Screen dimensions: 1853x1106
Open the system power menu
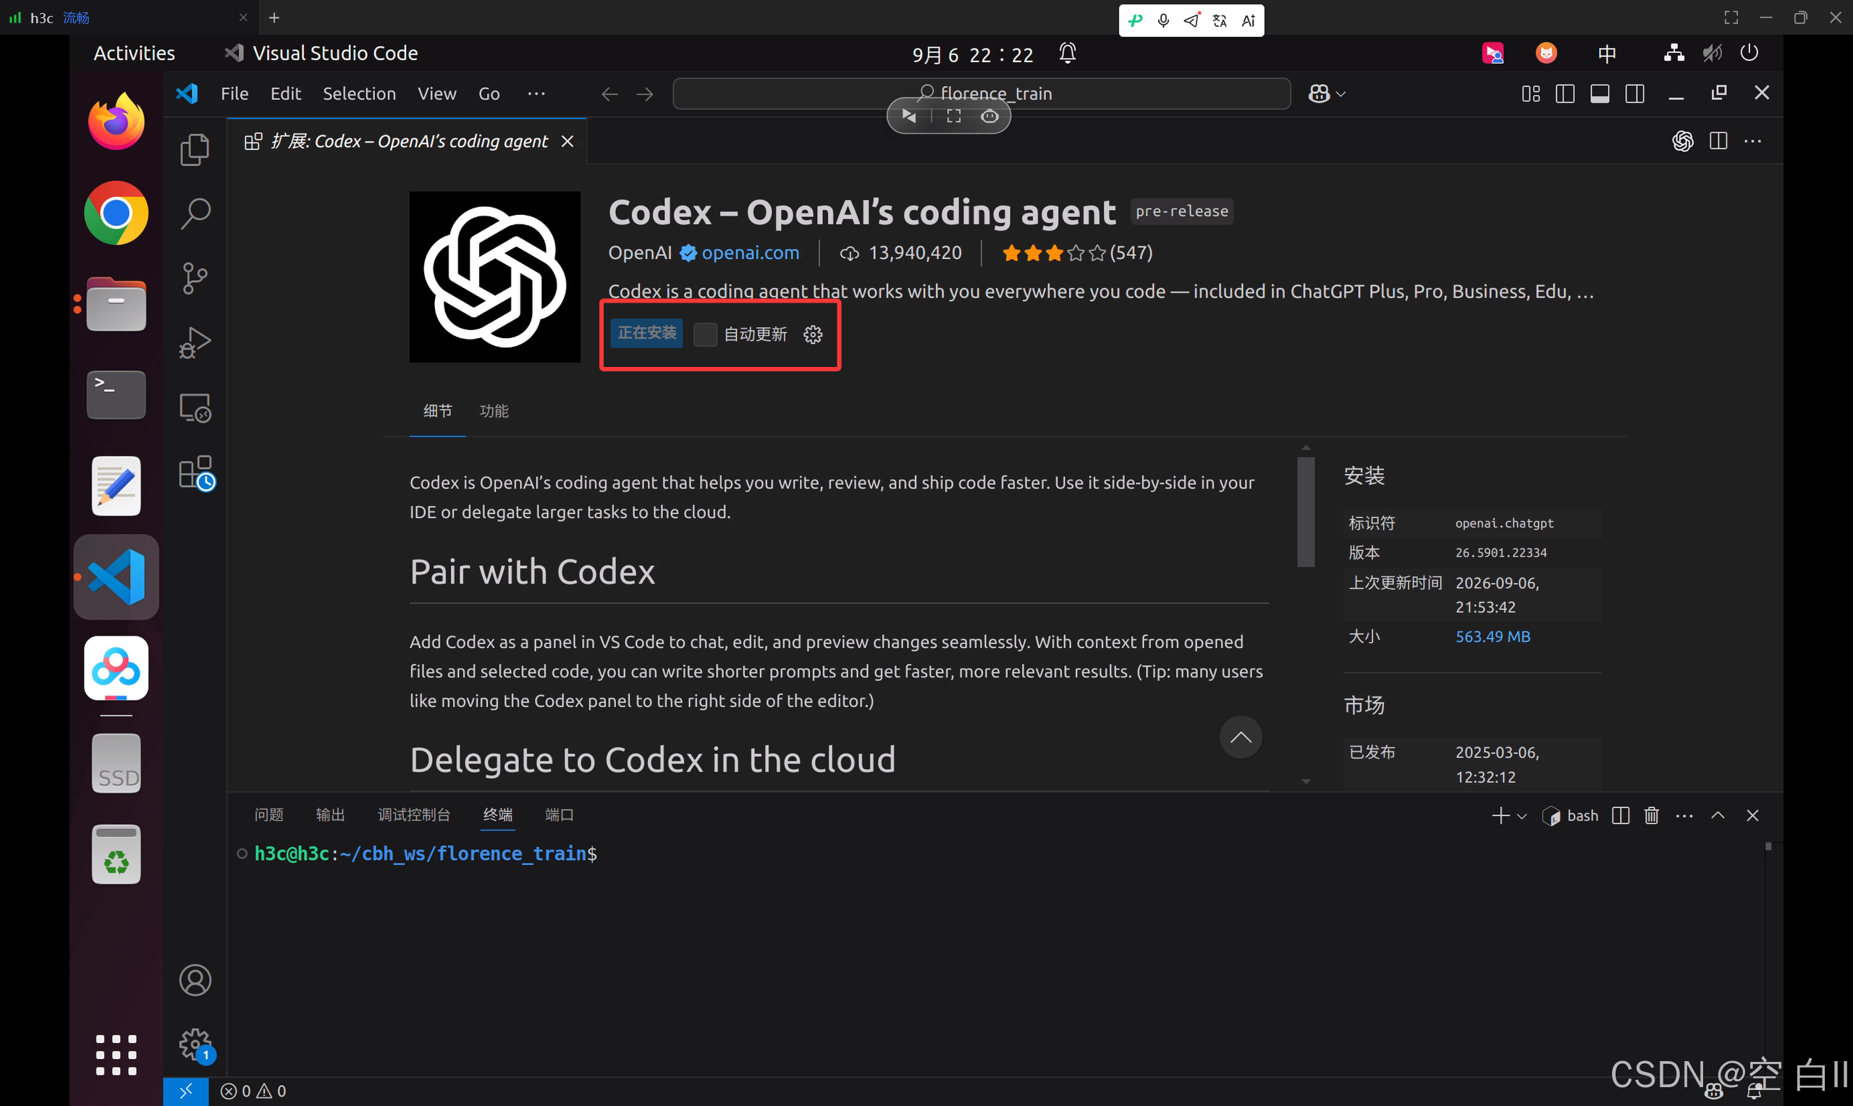(1749, 53)
